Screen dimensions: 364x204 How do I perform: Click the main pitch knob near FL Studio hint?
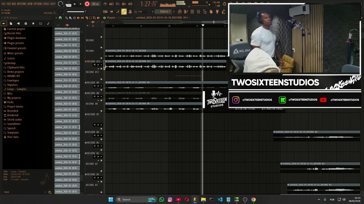(60, 12)
